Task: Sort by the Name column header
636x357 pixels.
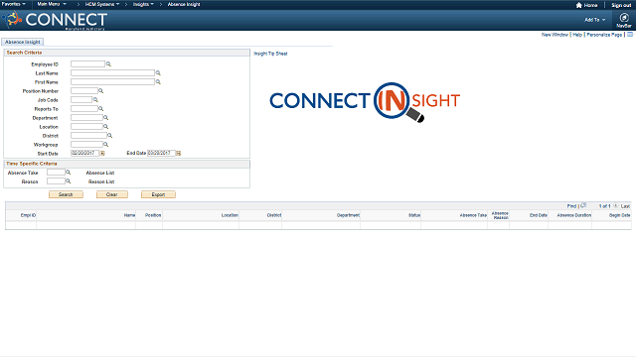Action: [129, 215]
